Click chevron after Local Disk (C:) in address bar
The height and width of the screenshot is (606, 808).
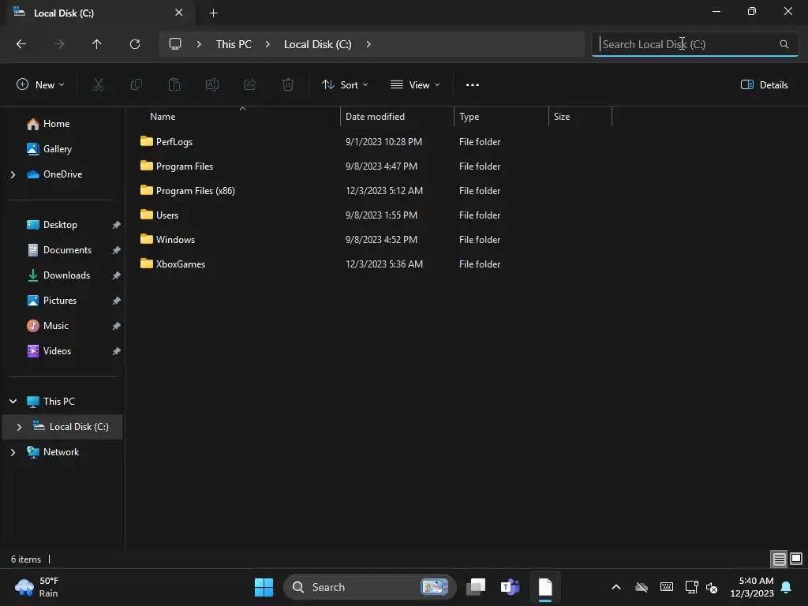368,44
